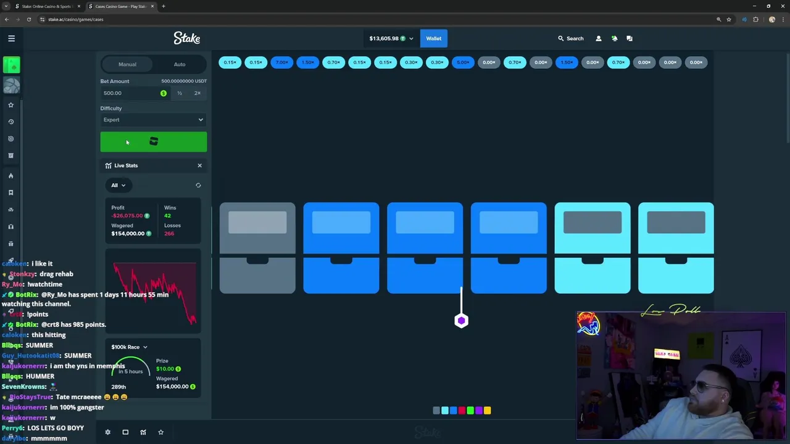Click the red legend color square
Viewport: 790px width, 444px height.
[x=462, y=410]
